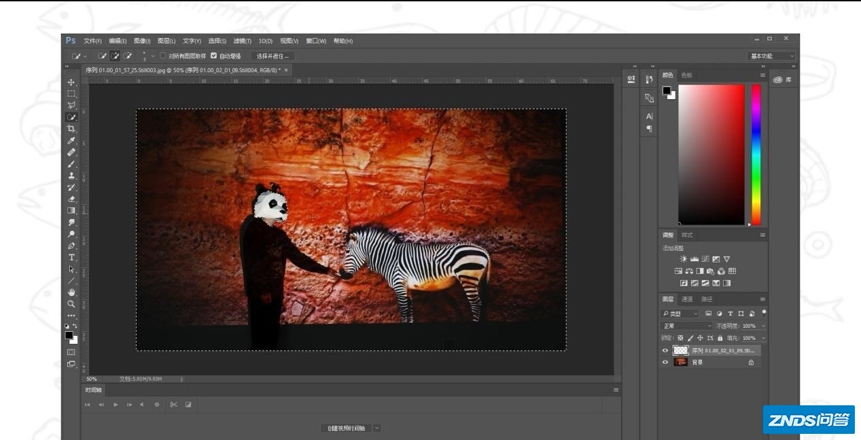Image resolution: width=861 pixels, height=440 pixels.
Task: Open the 库 libraries panel button
Action: 783,80
